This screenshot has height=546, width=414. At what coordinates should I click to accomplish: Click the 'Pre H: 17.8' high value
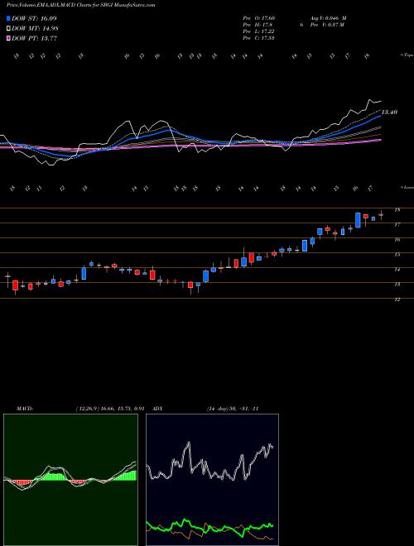pyautogui.click(x=258, y=25)
